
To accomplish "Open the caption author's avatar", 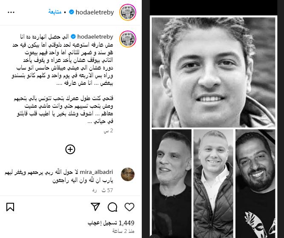I will 128,39.
